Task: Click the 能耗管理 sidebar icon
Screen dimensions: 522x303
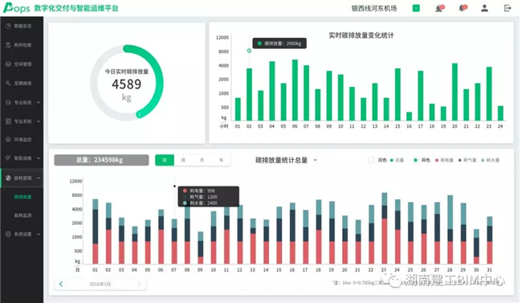Action: 8,178
